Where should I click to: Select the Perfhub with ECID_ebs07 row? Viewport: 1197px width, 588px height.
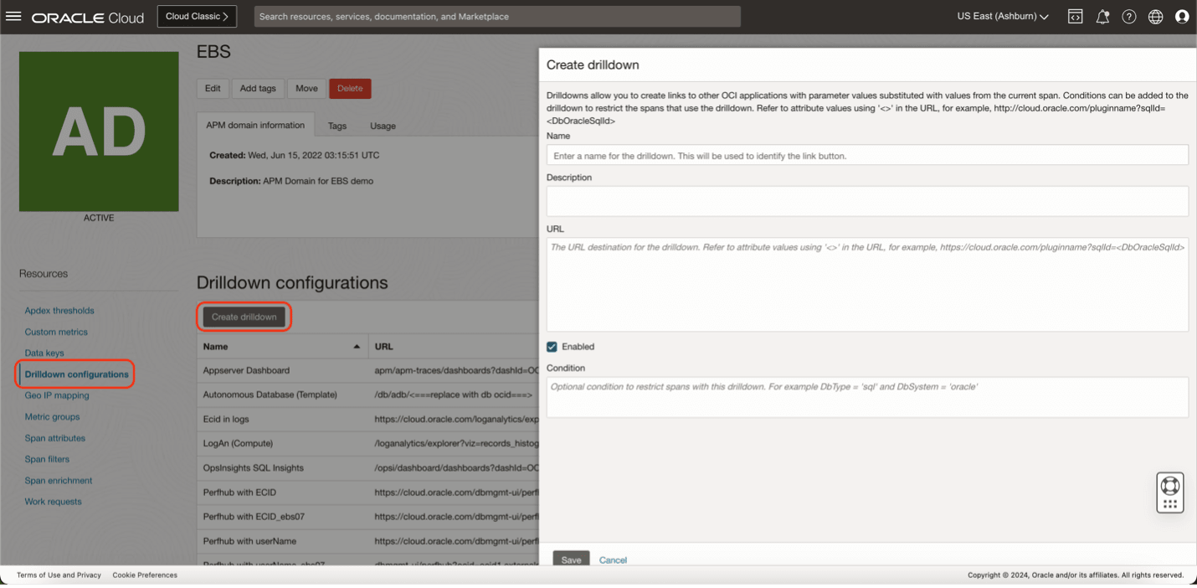367,516
